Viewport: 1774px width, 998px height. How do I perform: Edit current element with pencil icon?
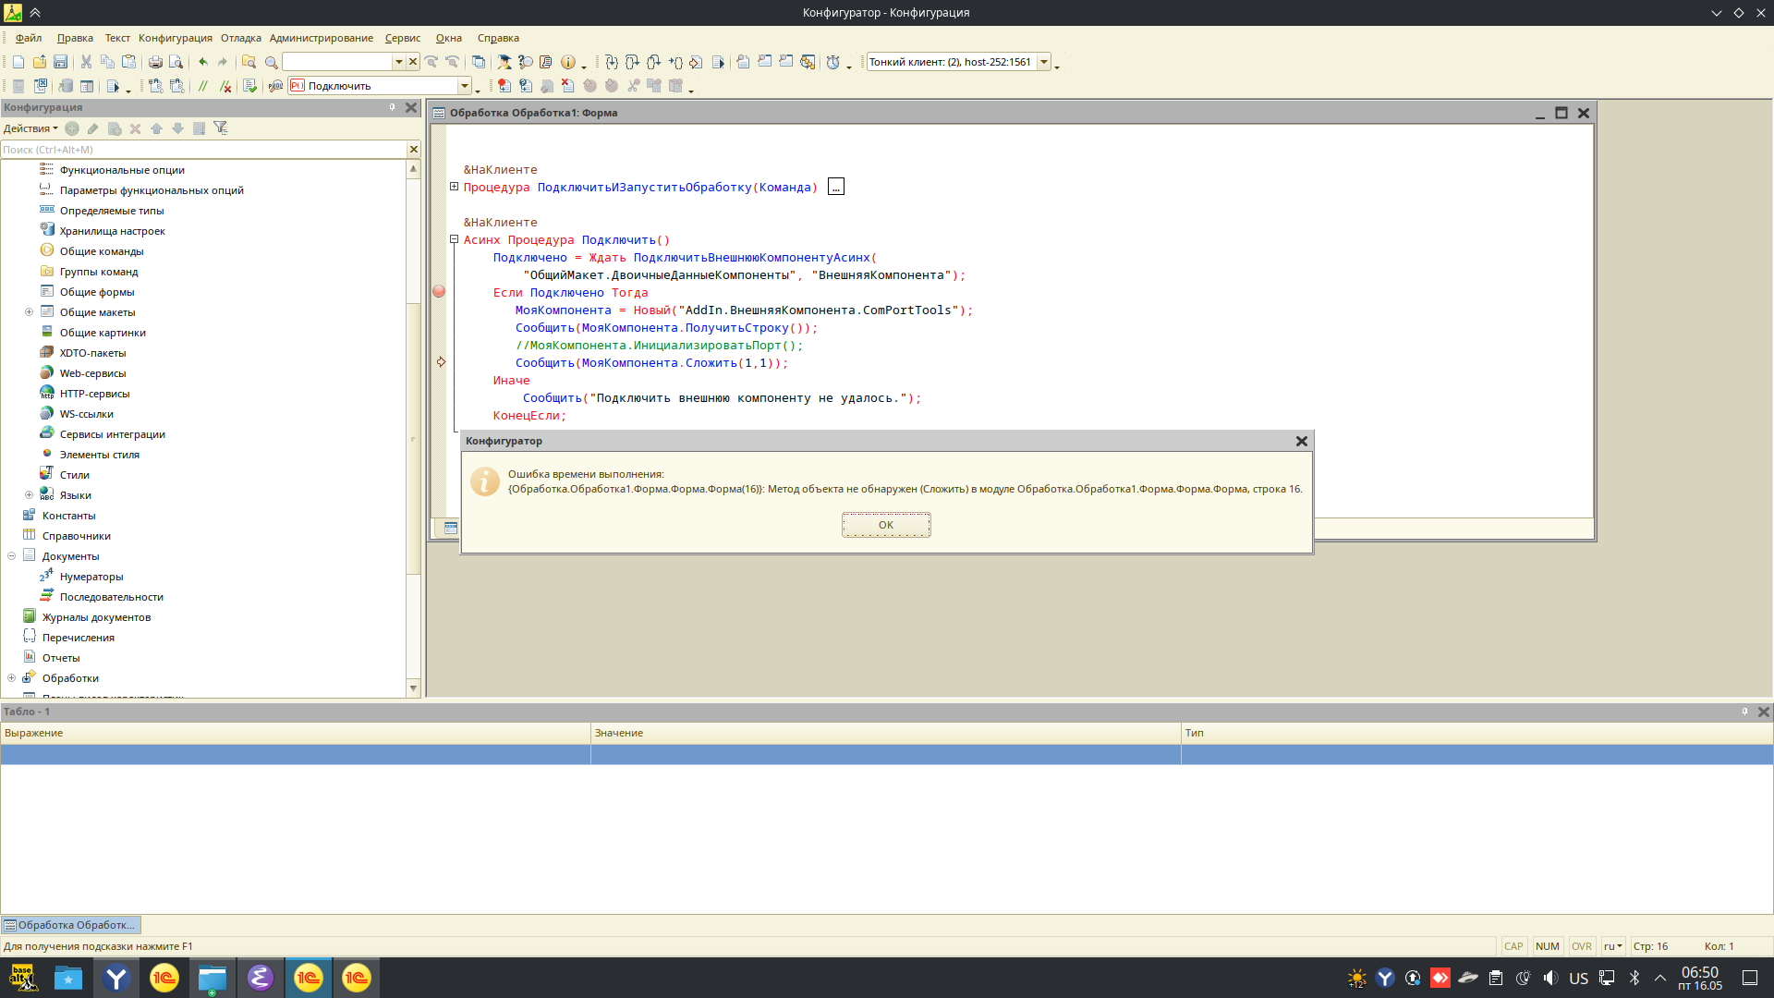[93, 128]
